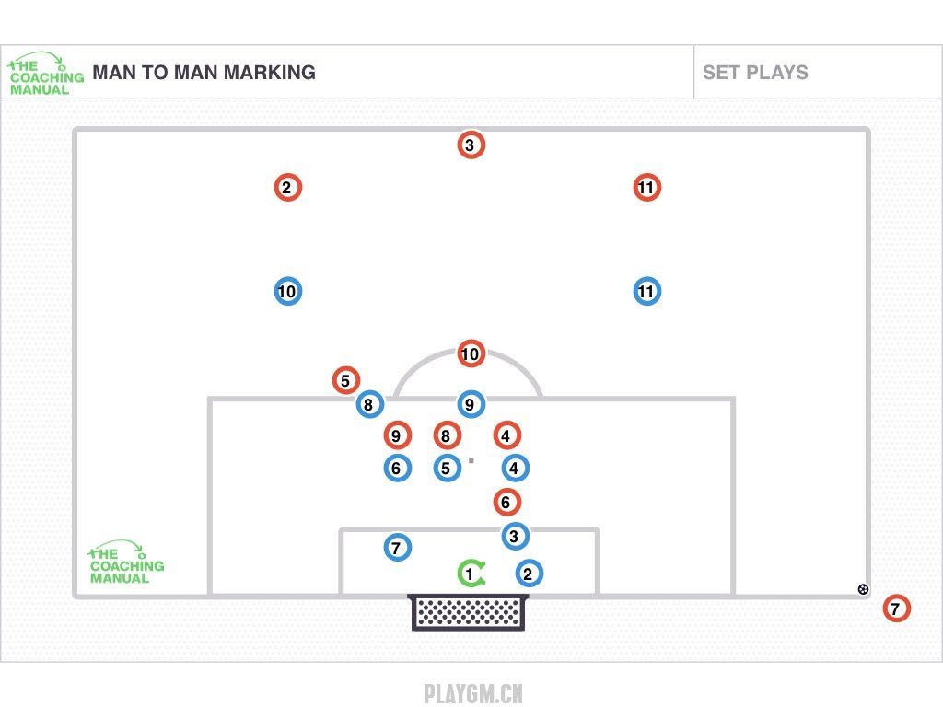The width and height of the screenshot is (943, 707).
Task: Click the blue player 8 marker
Action: tap(369, 405)
